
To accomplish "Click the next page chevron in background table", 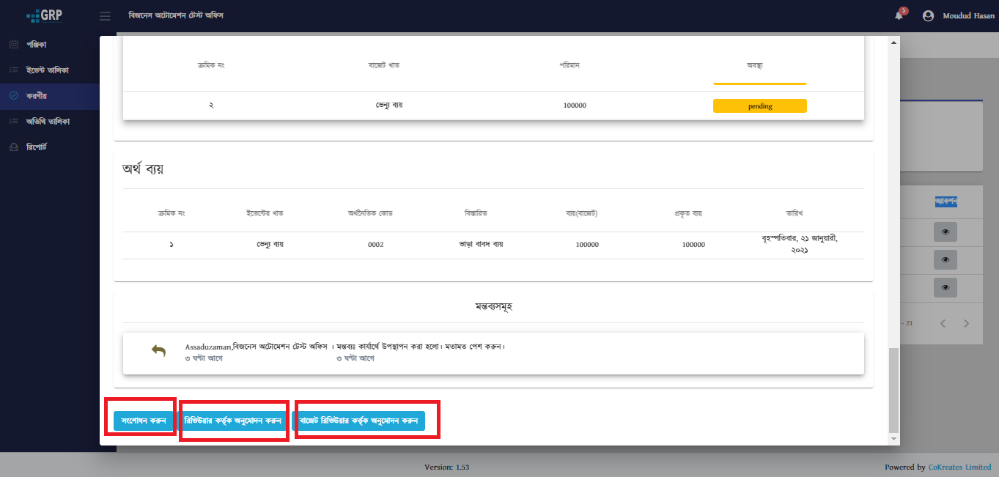I will click(966, 323).
